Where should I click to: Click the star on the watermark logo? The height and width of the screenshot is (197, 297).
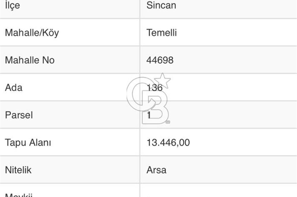pos(162,81)
